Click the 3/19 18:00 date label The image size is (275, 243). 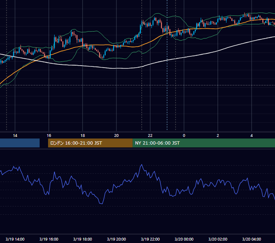(82, 239)
